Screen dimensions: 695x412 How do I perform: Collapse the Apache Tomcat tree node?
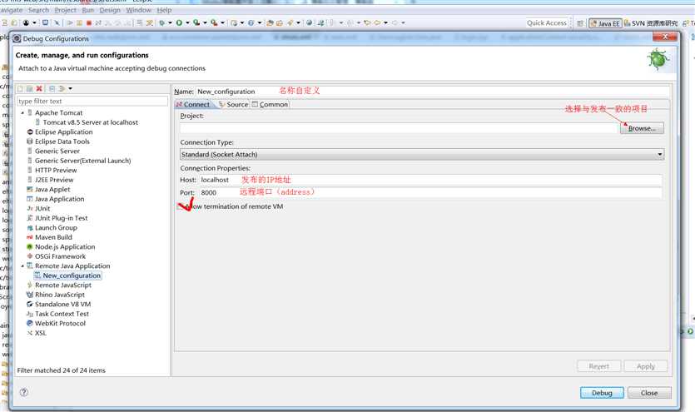(22, 113)
